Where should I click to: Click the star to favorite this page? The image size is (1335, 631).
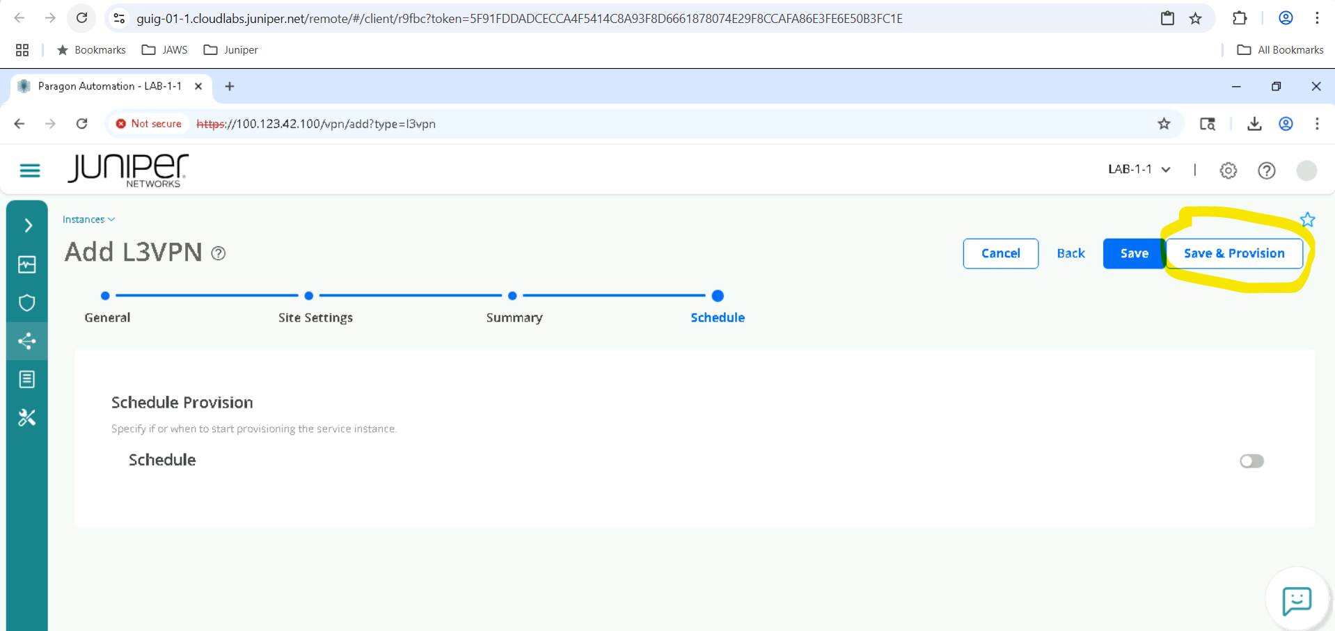point(1307,220)
